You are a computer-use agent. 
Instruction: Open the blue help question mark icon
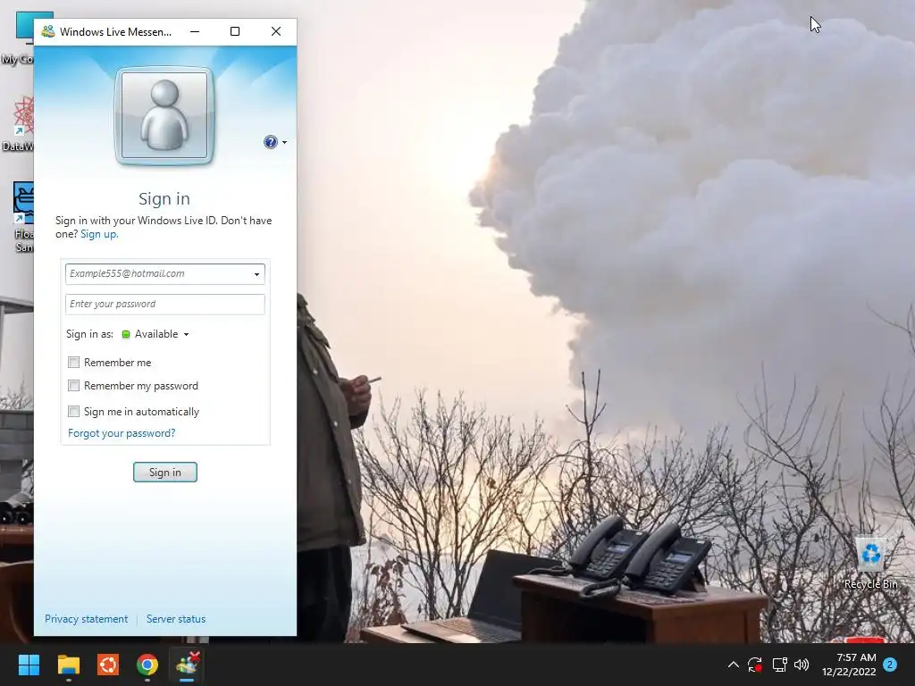[270, 142]
